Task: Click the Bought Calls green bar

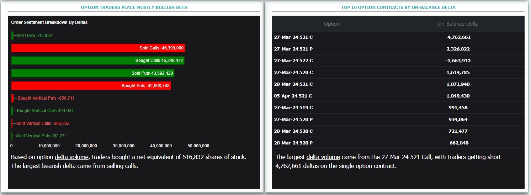Action: pos(98,60)
